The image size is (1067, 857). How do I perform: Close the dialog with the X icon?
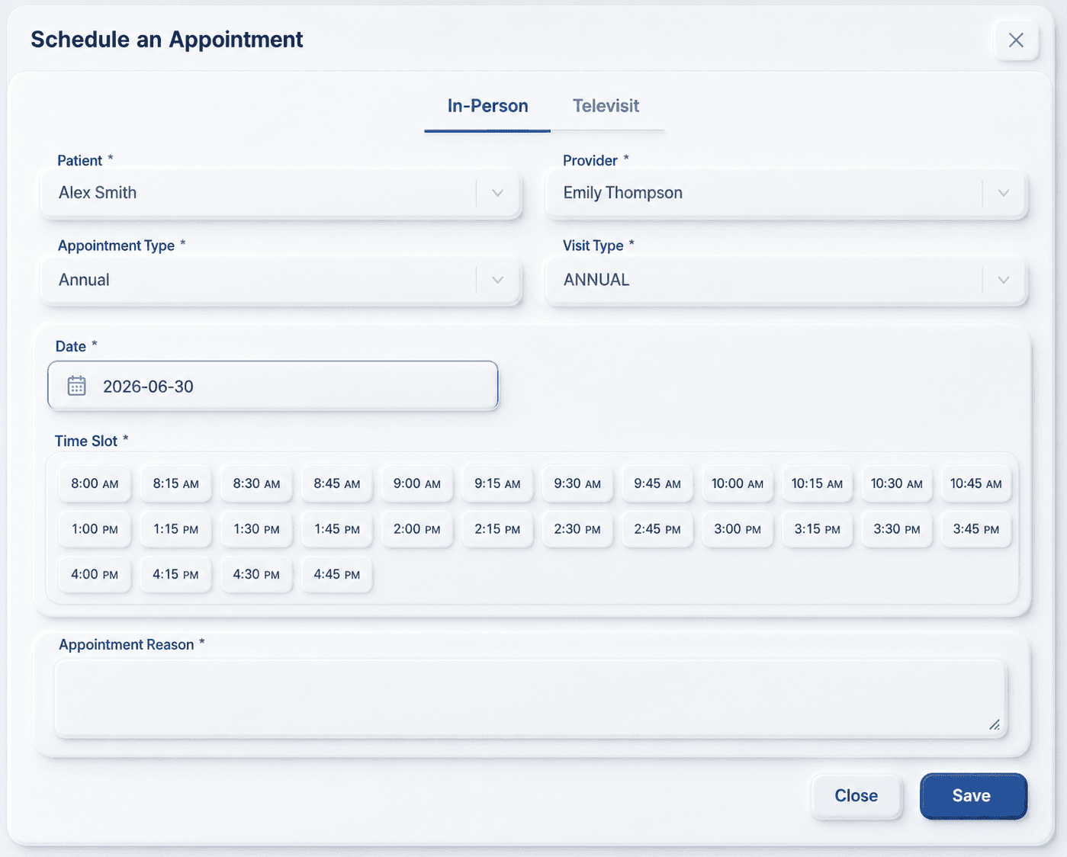coord(1016,40)
